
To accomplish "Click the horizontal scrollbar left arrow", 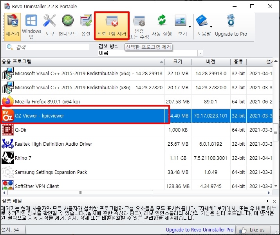I will (x=4, y=193).
